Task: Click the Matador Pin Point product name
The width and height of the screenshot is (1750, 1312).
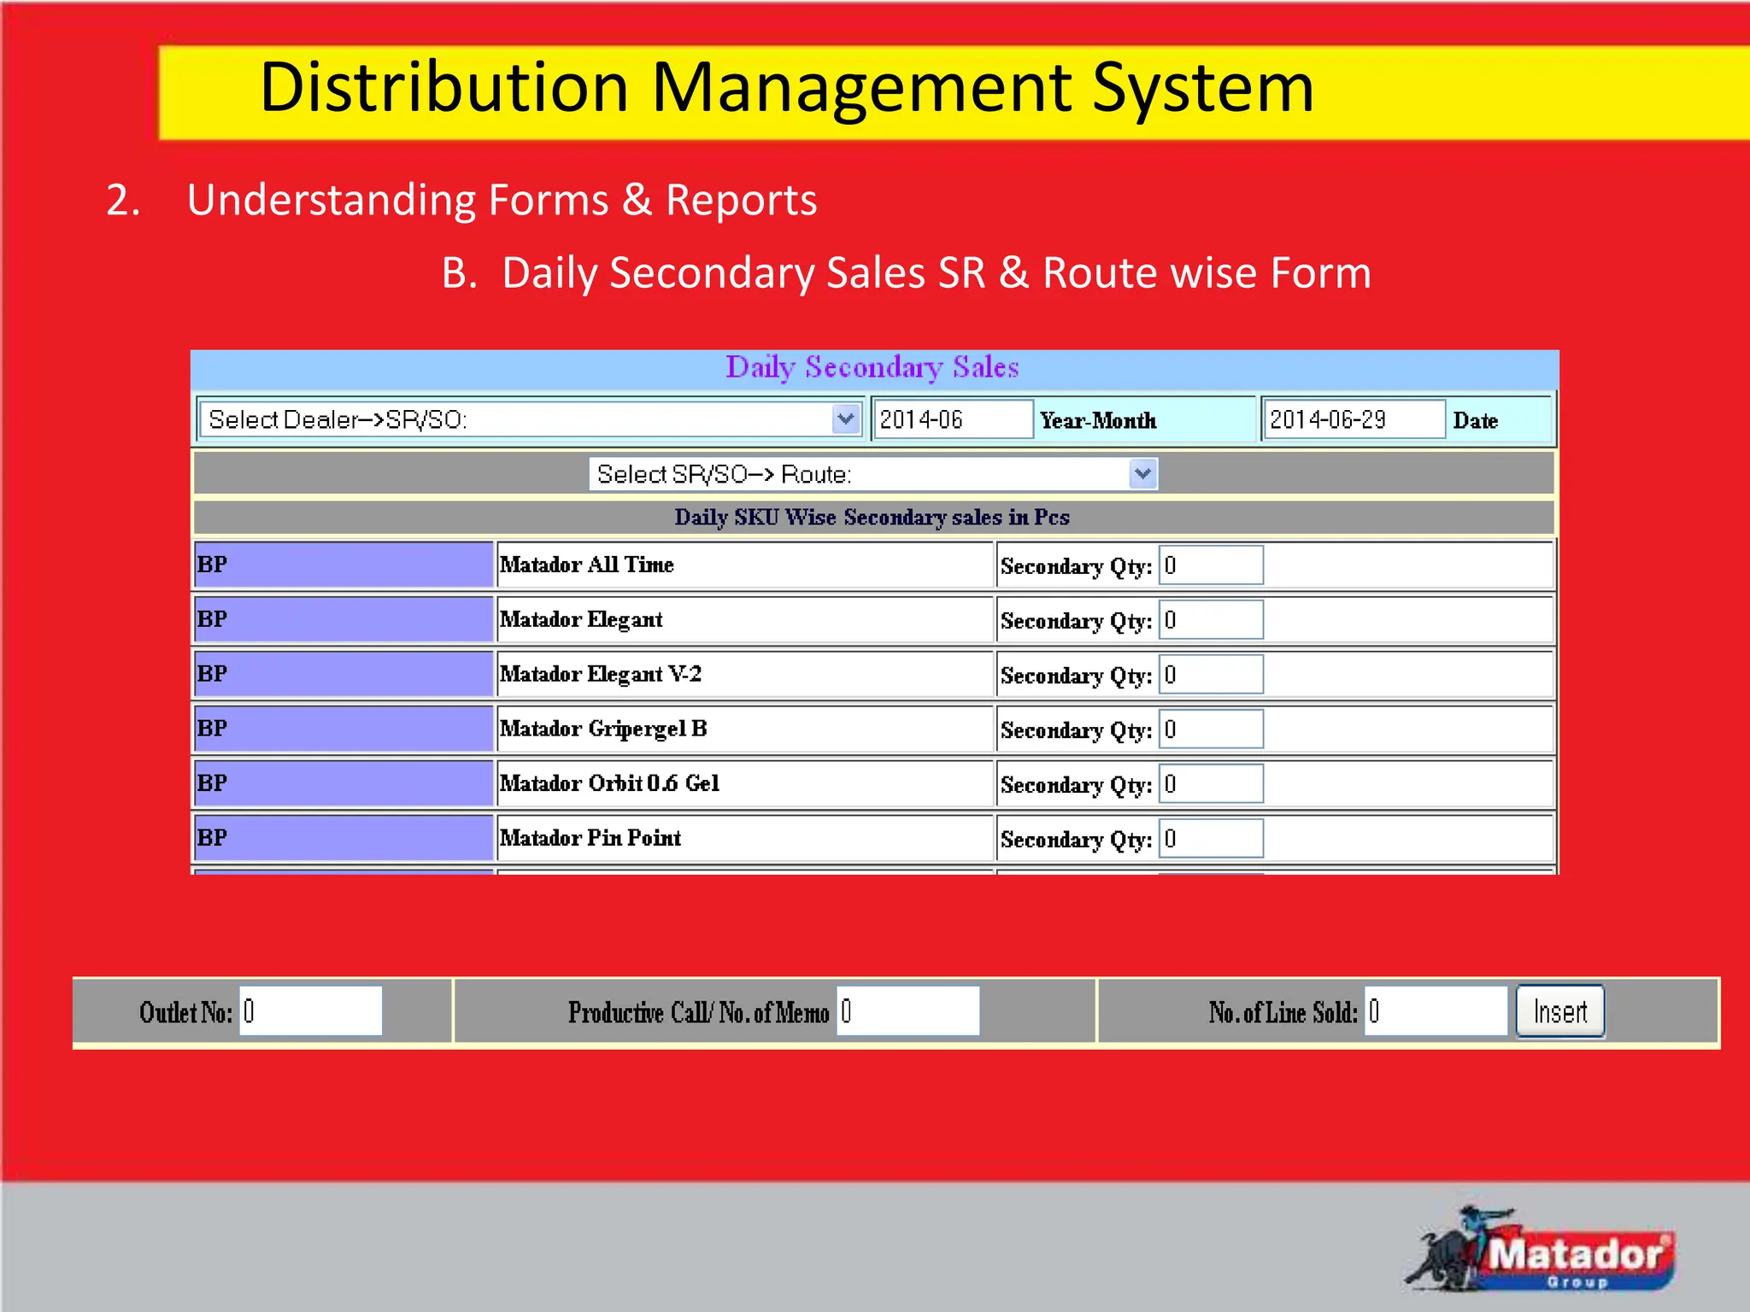Action: tap(590, 838)
